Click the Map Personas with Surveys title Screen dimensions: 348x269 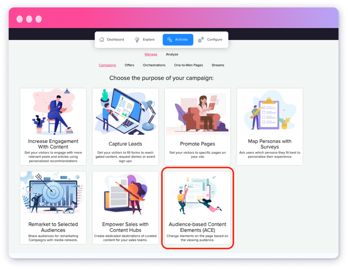[x=270, y=144]
